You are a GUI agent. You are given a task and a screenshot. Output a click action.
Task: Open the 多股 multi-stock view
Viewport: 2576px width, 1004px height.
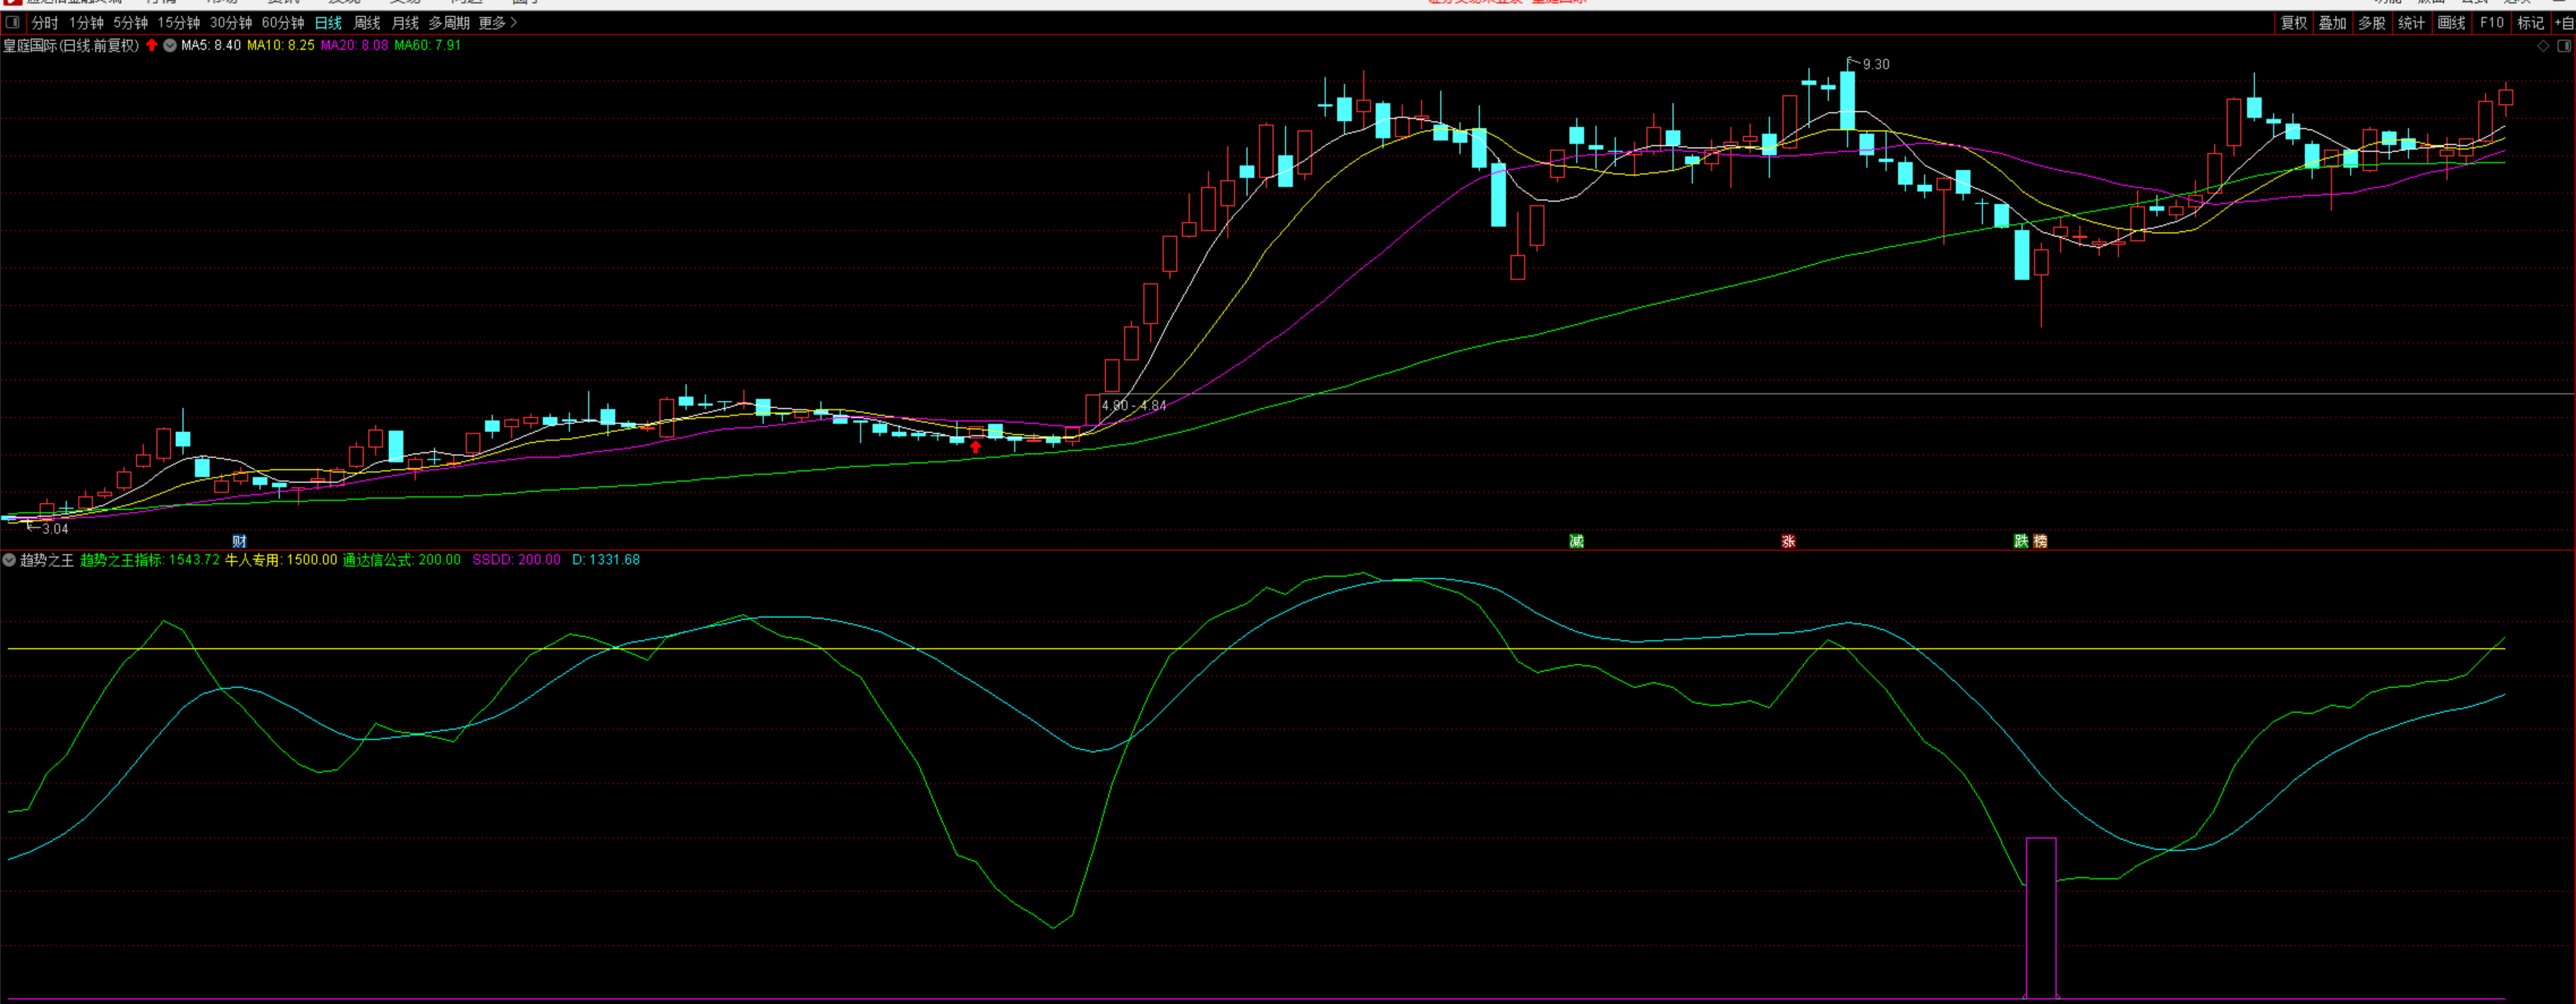click(2372, 22)
